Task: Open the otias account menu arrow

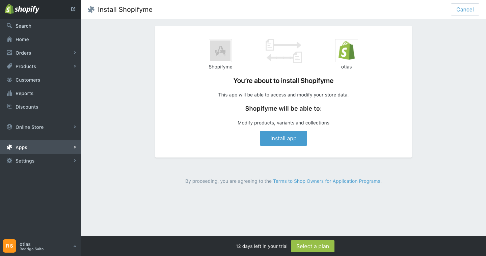Action: 75,246
